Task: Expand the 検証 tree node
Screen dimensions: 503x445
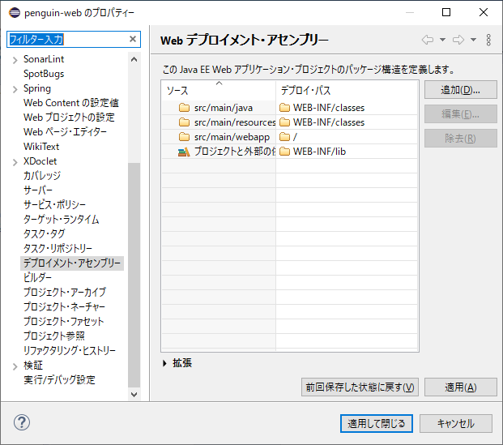Action: click(x=15, y=366)
